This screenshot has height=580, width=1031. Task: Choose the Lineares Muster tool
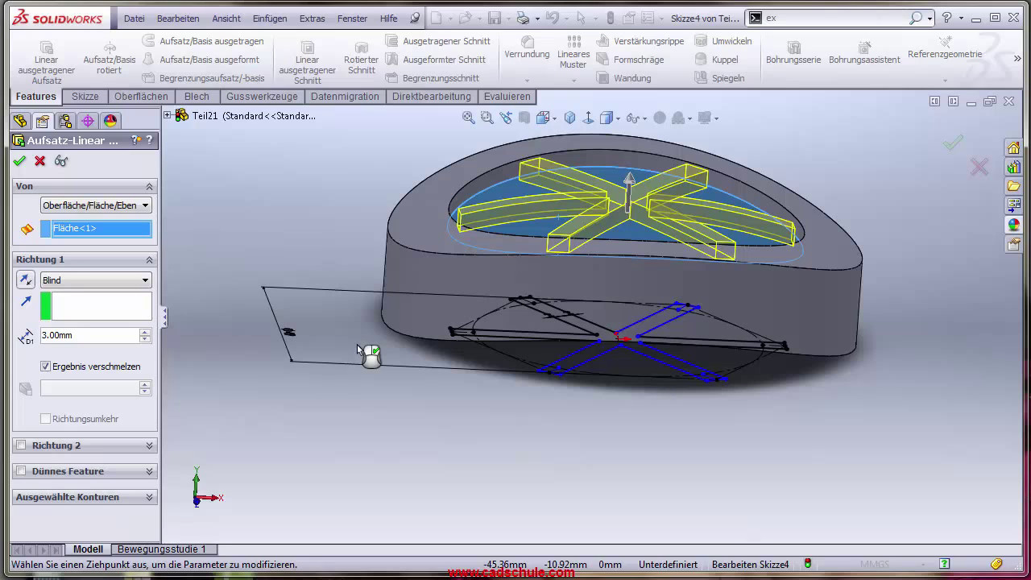coord(573,52)
